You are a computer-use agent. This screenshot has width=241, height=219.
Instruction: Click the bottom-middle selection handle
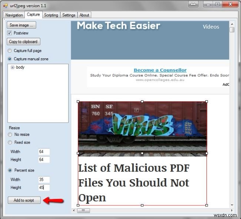(x=142, y=205)
